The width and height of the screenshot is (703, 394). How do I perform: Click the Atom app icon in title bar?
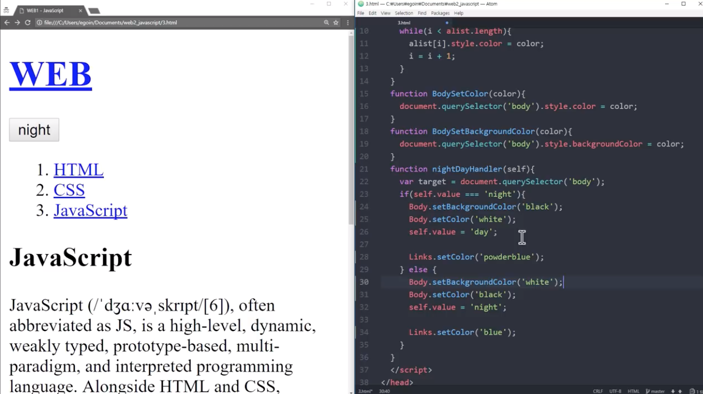pyautogui.click(x=361, y=4)
